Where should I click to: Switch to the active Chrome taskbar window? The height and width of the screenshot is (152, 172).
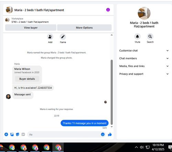pyautogui.click(x=58, y=147)
